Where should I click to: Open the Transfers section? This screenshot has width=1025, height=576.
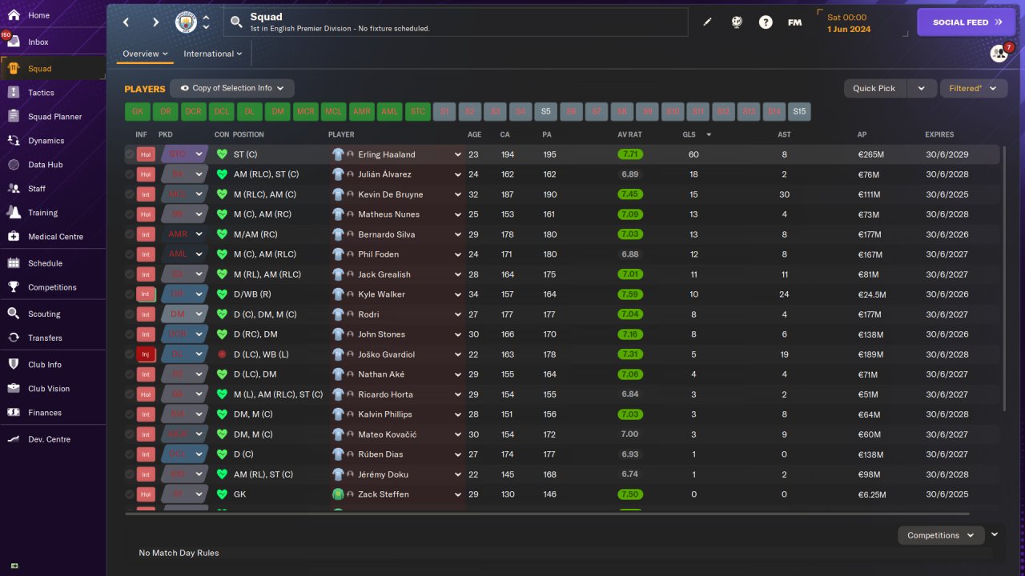point(45,338)
